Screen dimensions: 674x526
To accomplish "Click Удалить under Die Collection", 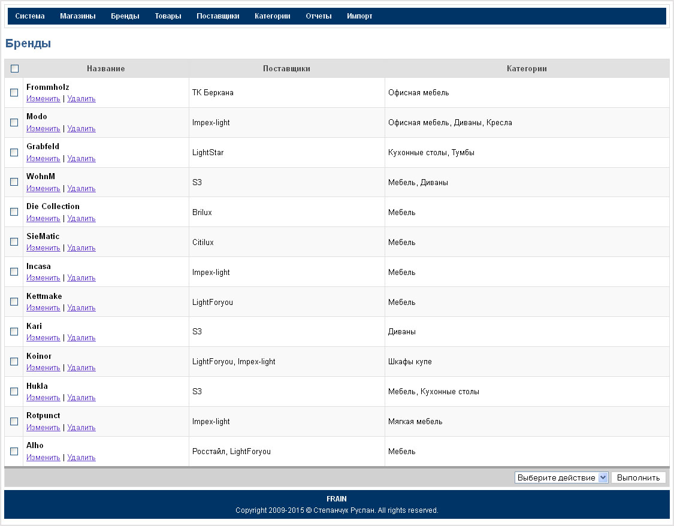I will (x=81, y=218).
